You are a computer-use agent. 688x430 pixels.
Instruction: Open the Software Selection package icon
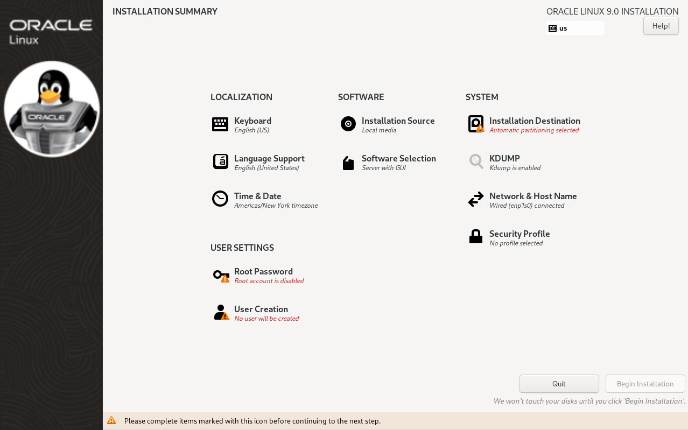347,162
